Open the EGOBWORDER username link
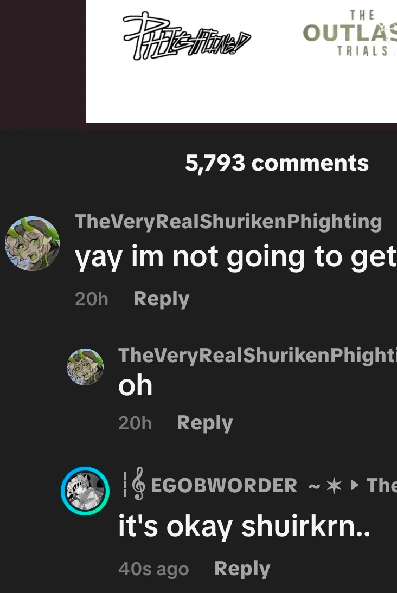The image size is (397, 593). (223, 485)
